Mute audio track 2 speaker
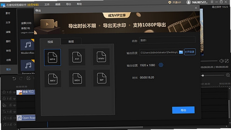231x130 pixels. (x=15, y=125)
